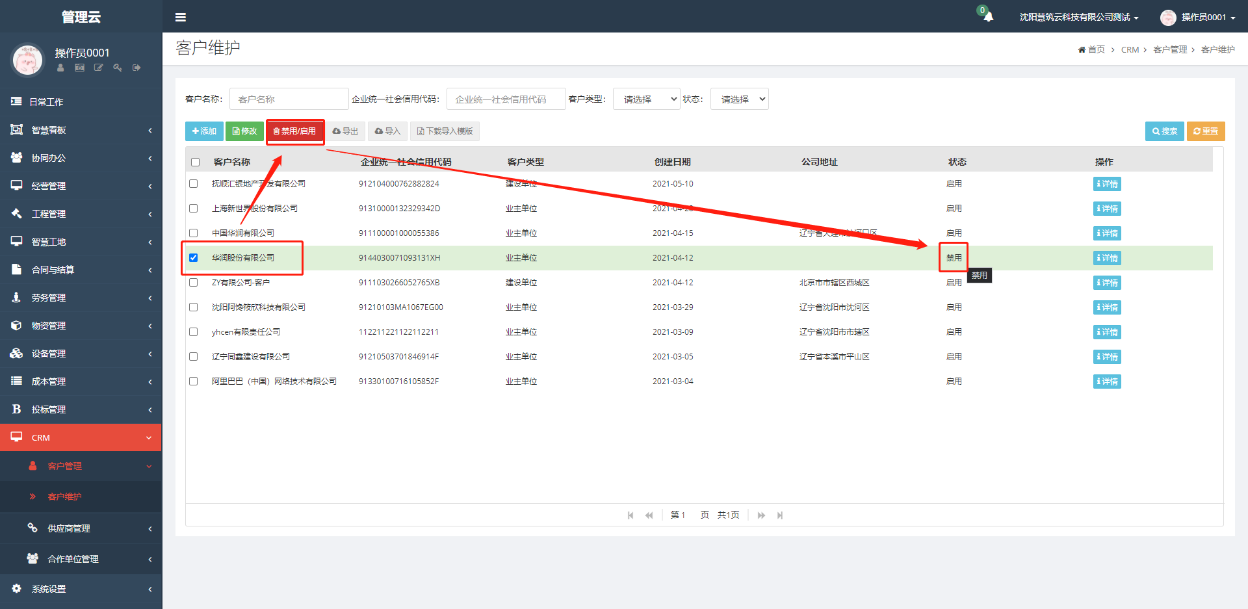Go to the last page pagination icon
1248x609 pixels.
[780, 515]
